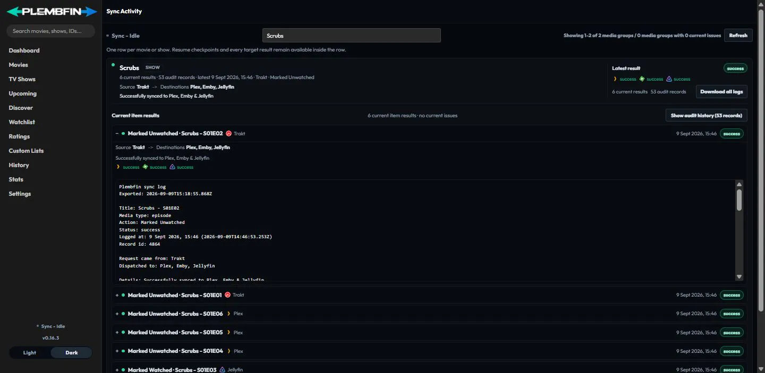Click the success badge on the S01E01 row
The width and height of the screenshot is (765, 373).
point(732,295)
